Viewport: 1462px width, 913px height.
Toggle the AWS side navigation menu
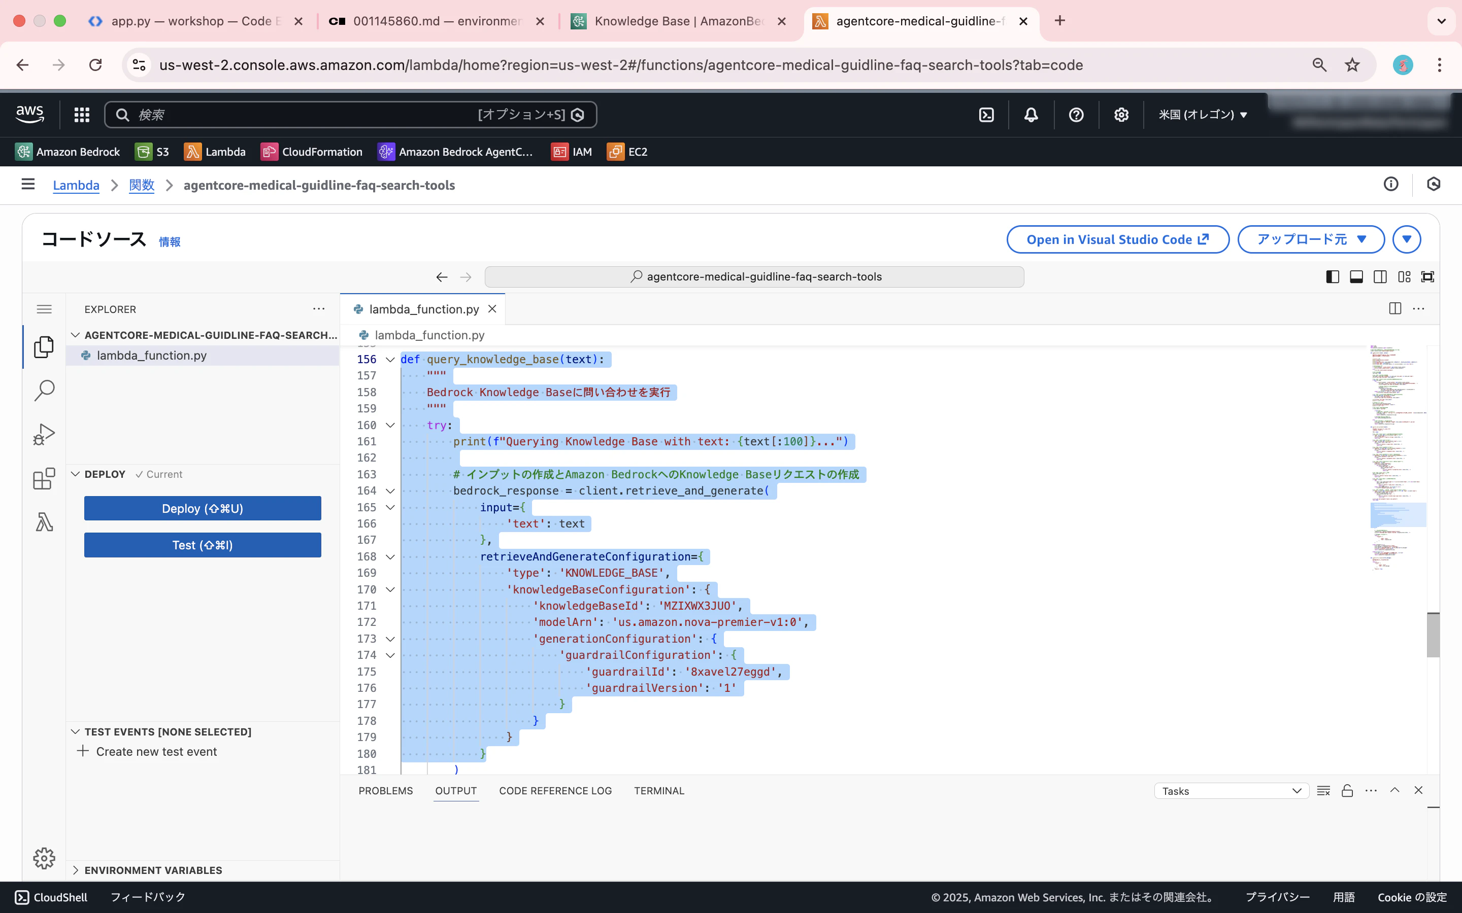[x=28, y=184]
